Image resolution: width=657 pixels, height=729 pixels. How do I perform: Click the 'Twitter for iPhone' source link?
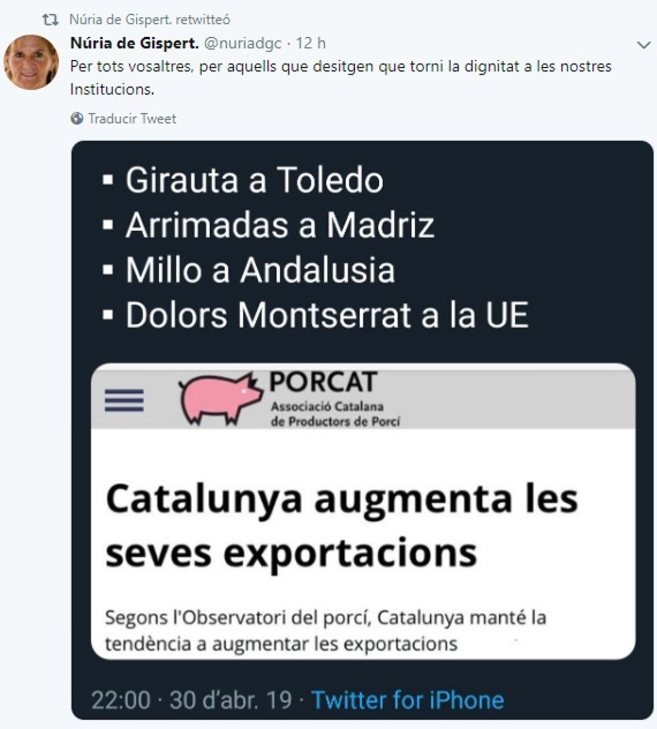tap(407, 700)
